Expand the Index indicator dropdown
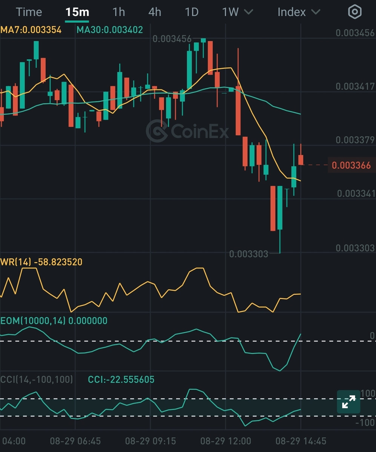The width and height of the screenshot is (376, 452). point(299,12)
